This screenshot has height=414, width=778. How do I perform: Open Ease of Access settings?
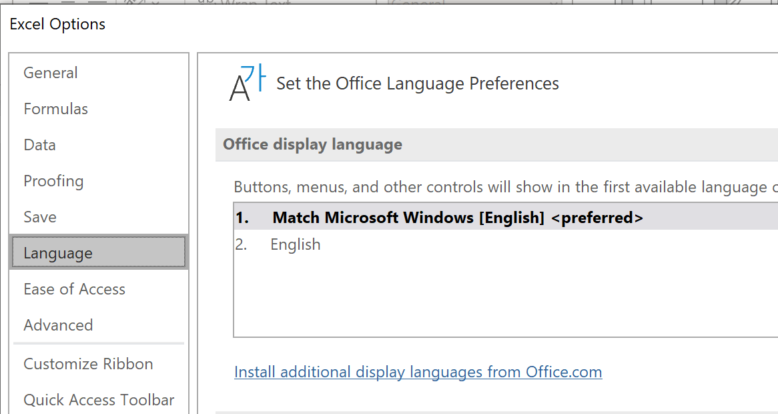pos(75,289)
